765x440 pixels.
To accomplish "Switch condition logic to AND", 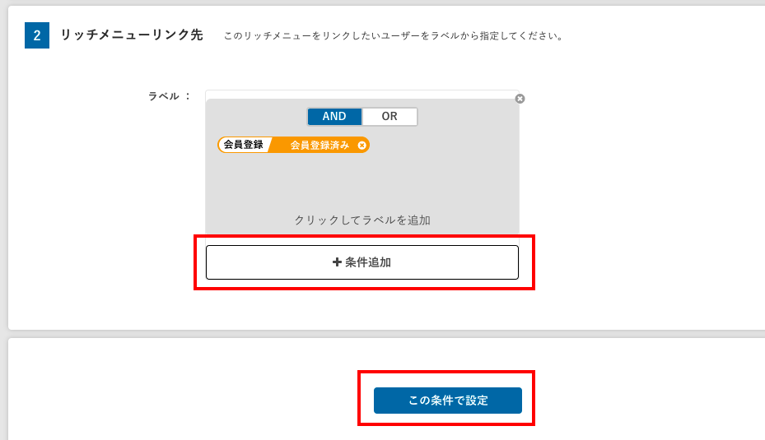I will pyautogui.click(x=334, y=117).
